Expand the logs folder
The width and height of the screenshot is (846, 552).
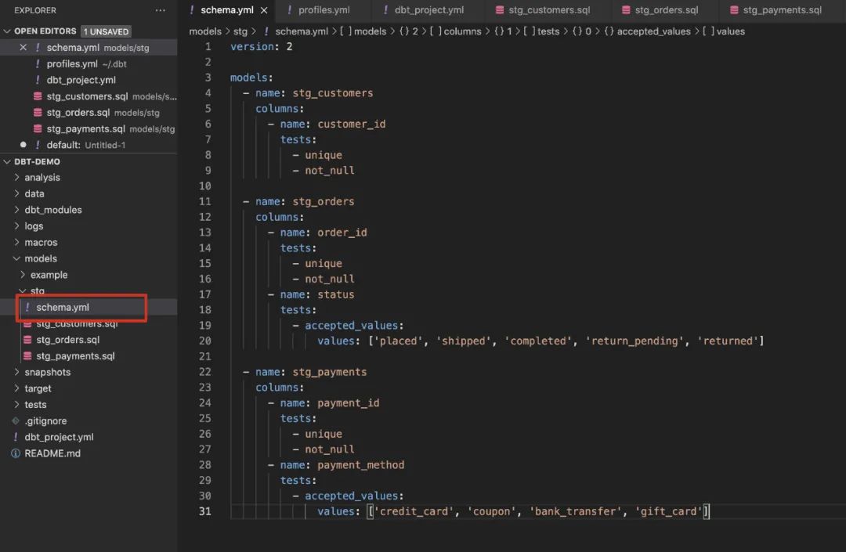[x=16, y=225]
